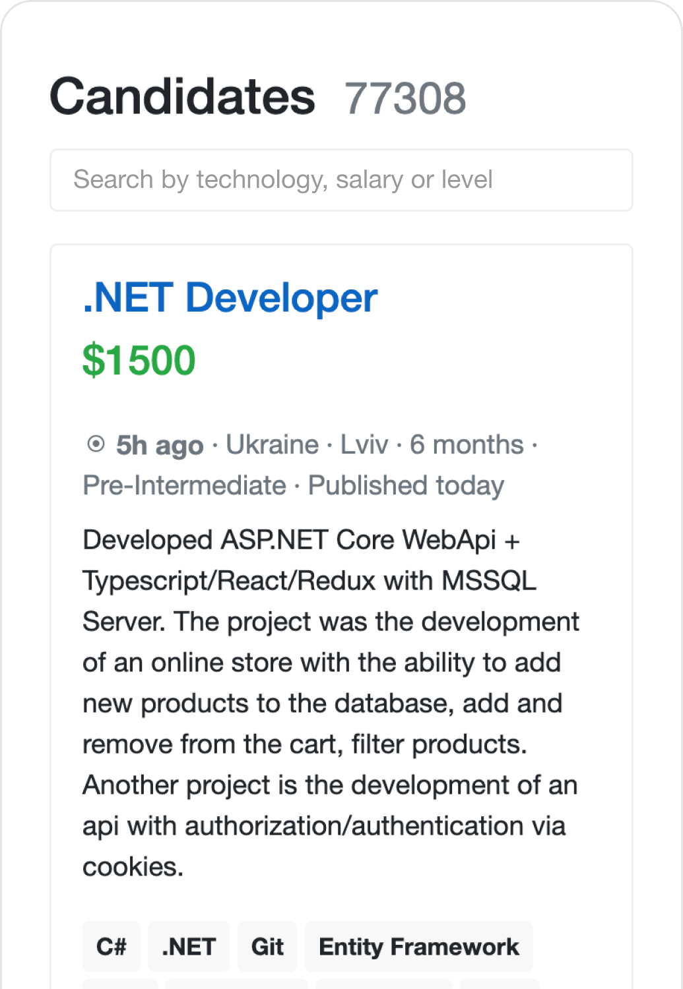Select the C# skill tag
The height and width of the screenshot is (989, 683).
click(111, 947)
